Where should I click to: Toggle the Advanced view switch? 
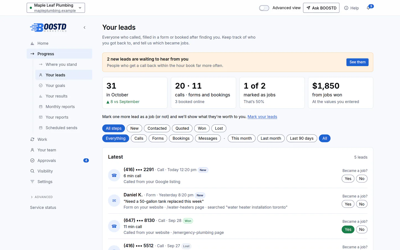(264, 8)
